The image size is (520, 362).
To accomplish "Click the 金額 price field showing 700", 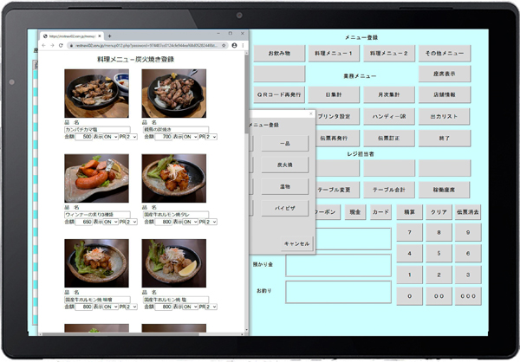I will (163, 137).
